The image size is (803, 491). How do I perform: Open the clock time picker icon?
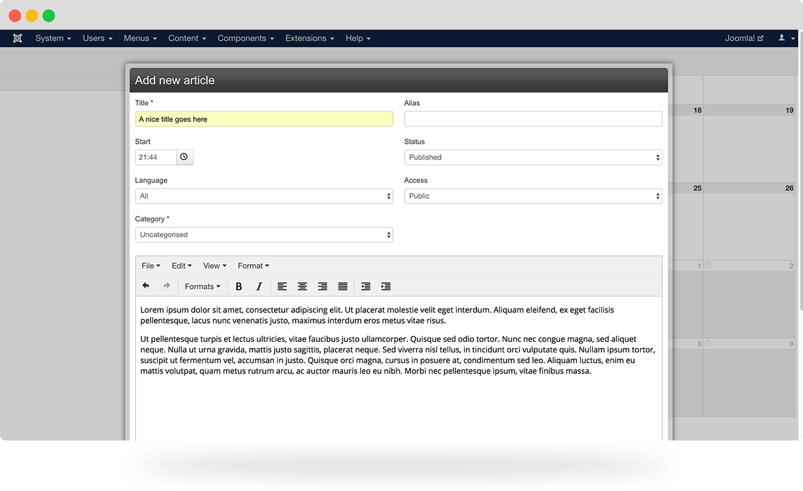tap(185, 158)
